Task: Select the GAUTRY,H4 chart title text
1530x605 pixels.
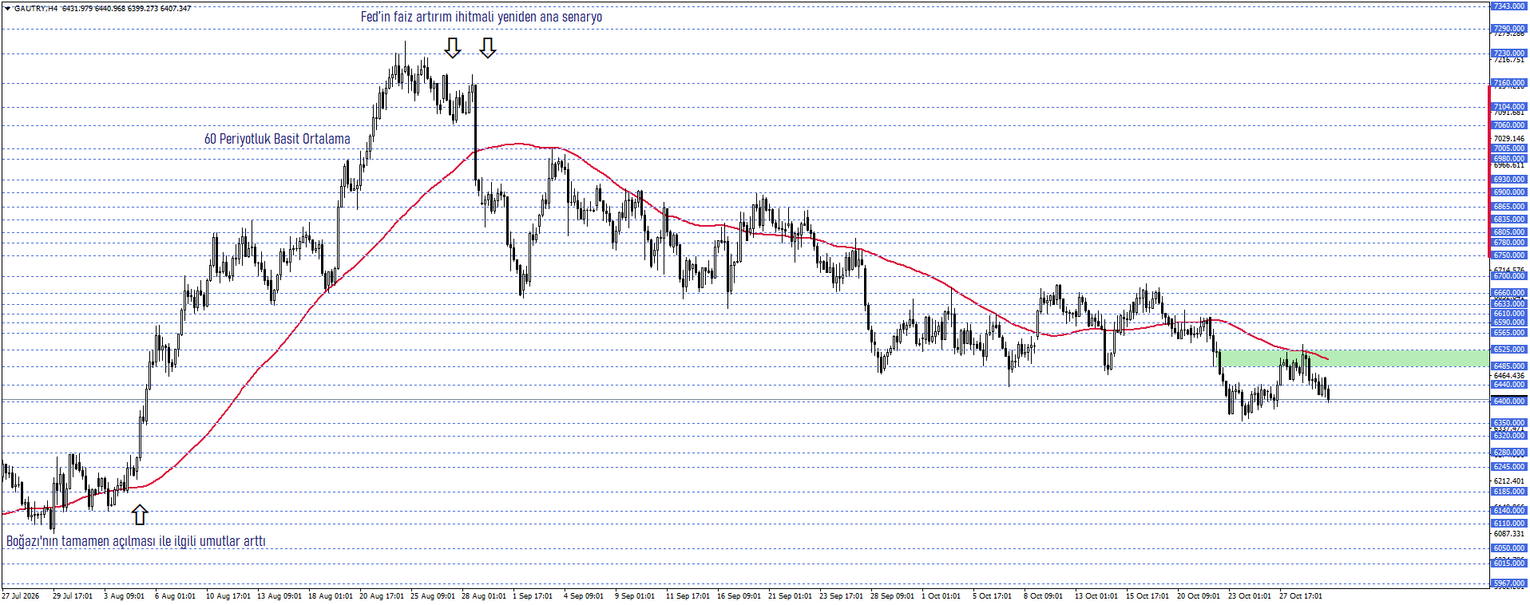Action: click(x=36, y=8)
